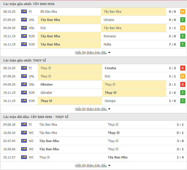Click the green T badge for the Gibraltar match

[182, 93]
